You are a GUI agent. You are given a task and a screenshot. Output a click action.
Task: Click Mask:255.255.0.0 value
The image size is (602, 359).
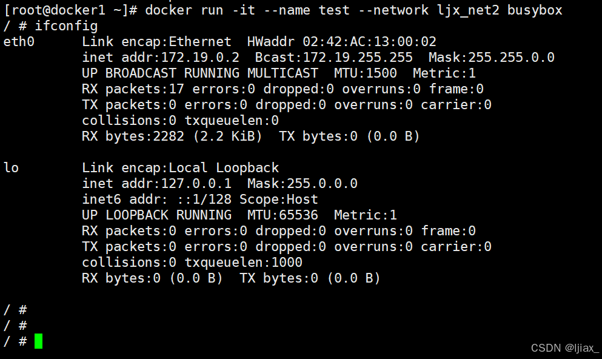coord(492,57)
